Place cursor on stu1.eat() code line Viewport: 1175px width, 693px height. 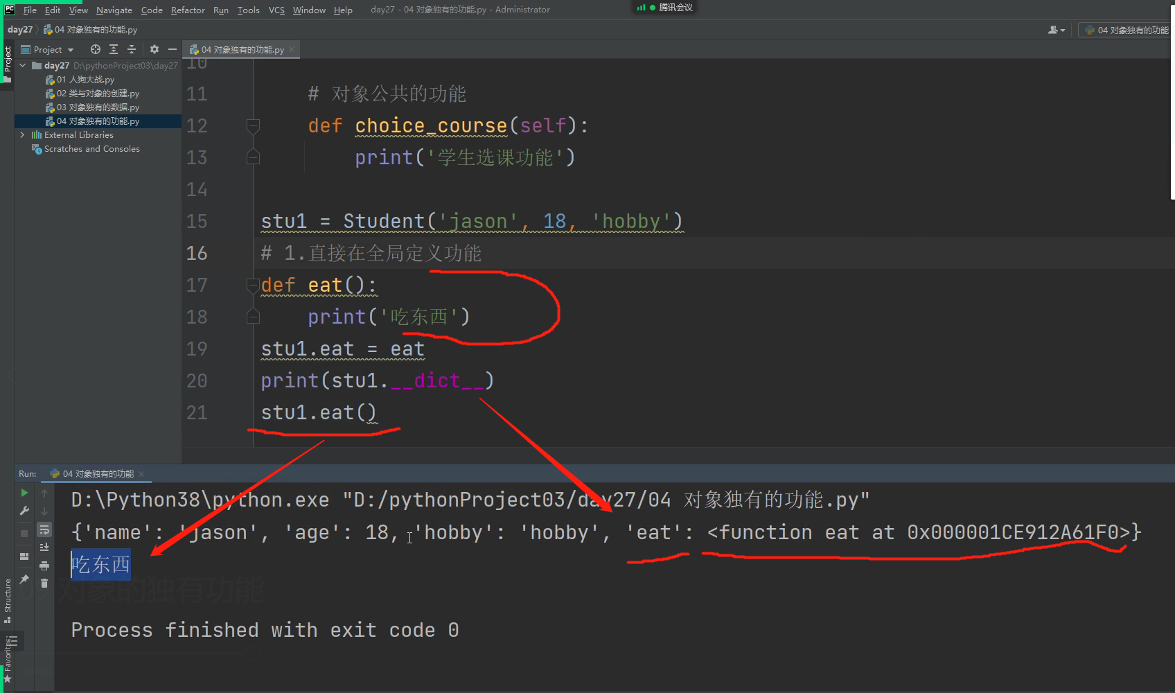(319, 413)
